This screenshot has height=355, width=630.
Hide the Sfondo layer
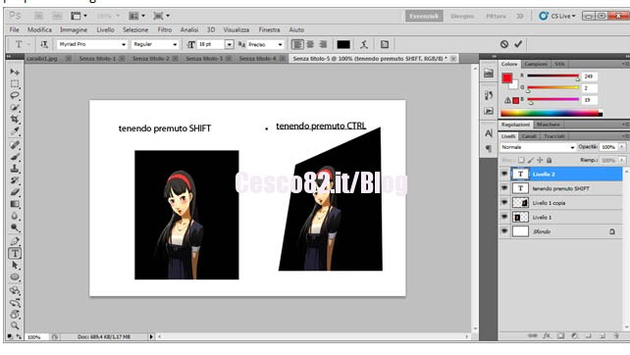504,231
